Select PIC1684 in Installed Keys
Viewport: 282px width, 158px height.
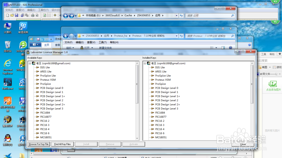point(160,113)
